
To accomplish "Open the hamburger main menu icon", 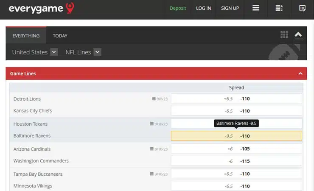I will 256,8.
